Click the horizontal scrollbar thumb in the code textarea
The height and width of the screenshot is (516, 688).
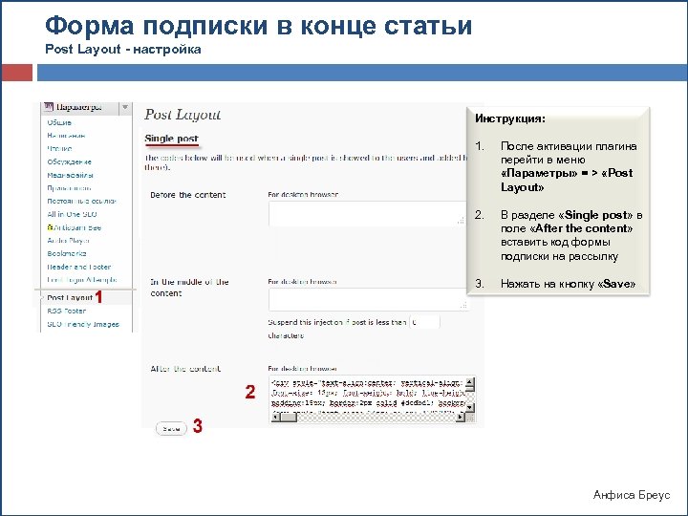coord(289,418)
